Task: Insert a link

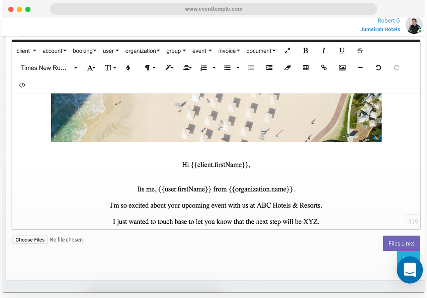Action: 324,68
